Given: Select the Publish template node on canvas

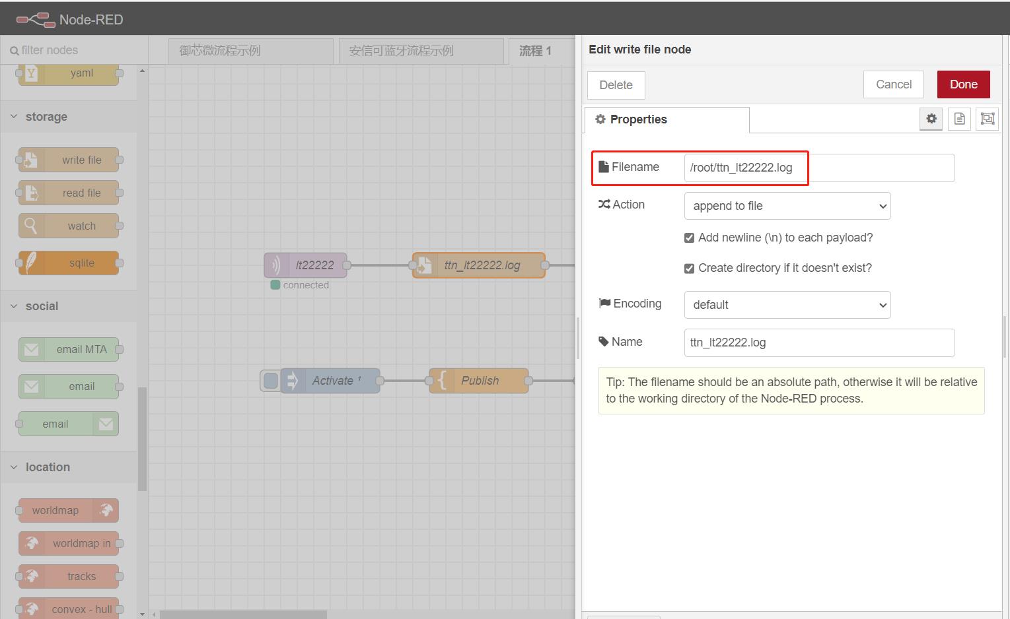Looking at the screenshot, I should pyautogui.click(x=479, y=381).
